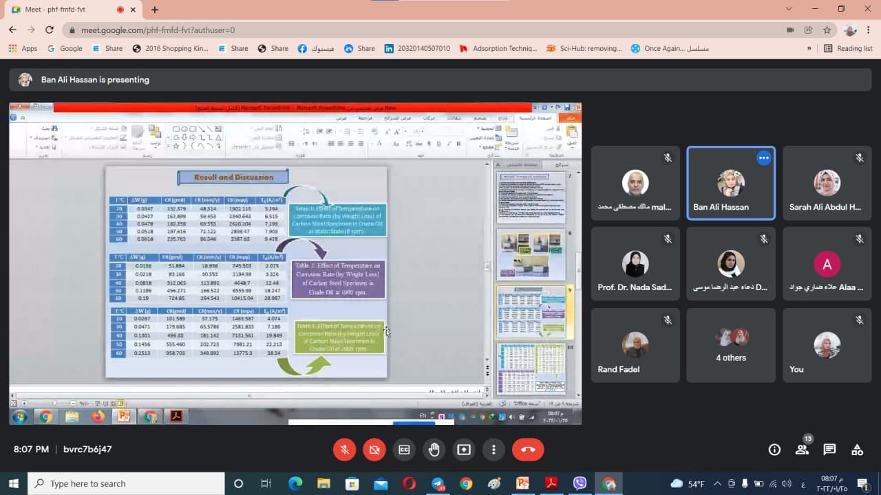Toggle closed captions in Meet
Image resolution: width=881 pixels, height=495 pixels.
404,450
